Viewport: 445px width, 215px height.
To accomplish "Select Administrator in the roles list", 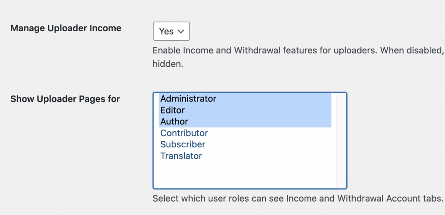I will click(188, 99).
